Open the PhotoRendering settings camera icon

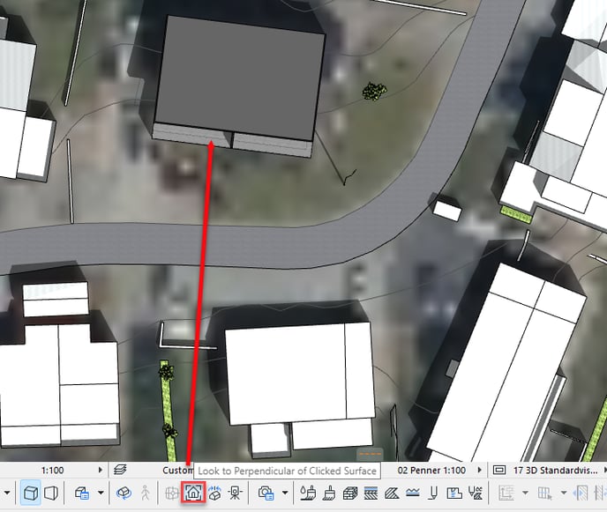click(266, 493)
